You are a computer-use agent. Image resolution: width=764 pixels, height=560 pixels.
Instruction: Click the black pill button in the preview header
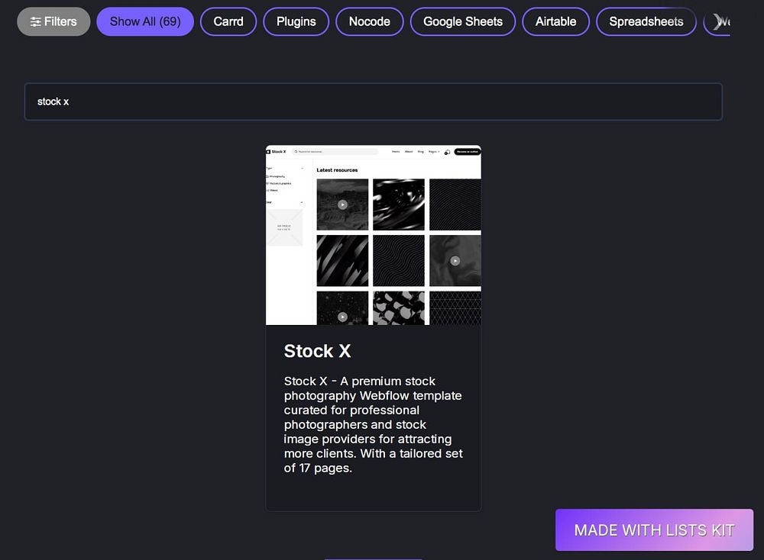click(468, 152)
